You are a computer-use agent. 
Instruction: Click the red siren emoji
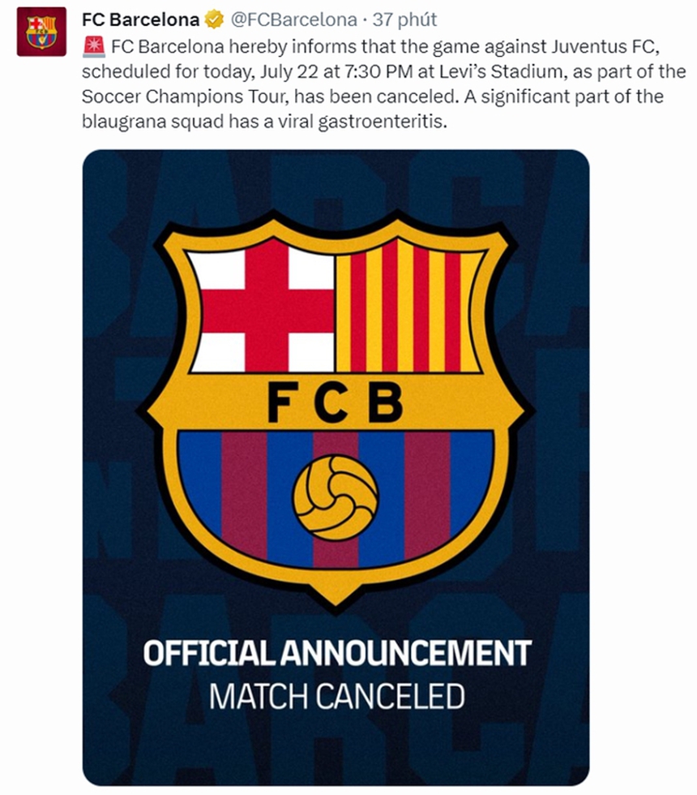tap(92, 45)
